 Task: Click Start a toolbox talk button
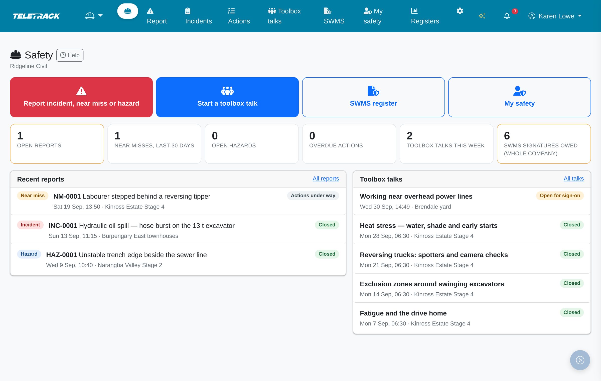click(227, 97)
